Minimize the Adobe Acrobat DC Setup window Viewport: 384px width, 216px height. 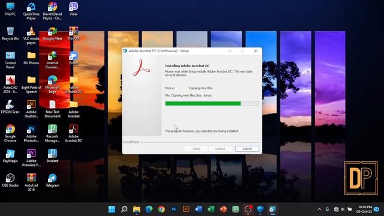(x=230, y=51)
